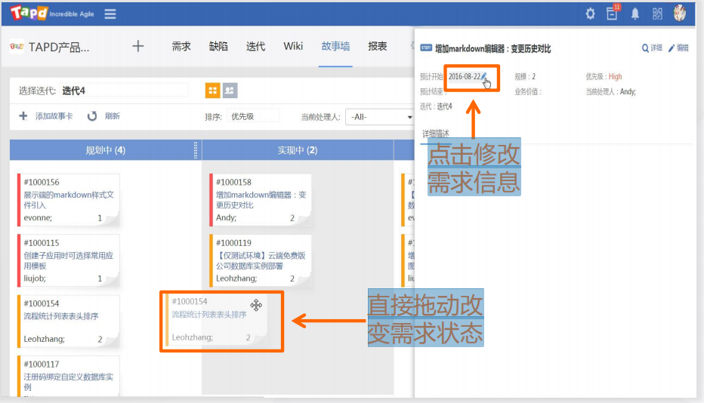Screen dimensions: 704x403
Task: Open notifications bell
Action: pos(635,14)
